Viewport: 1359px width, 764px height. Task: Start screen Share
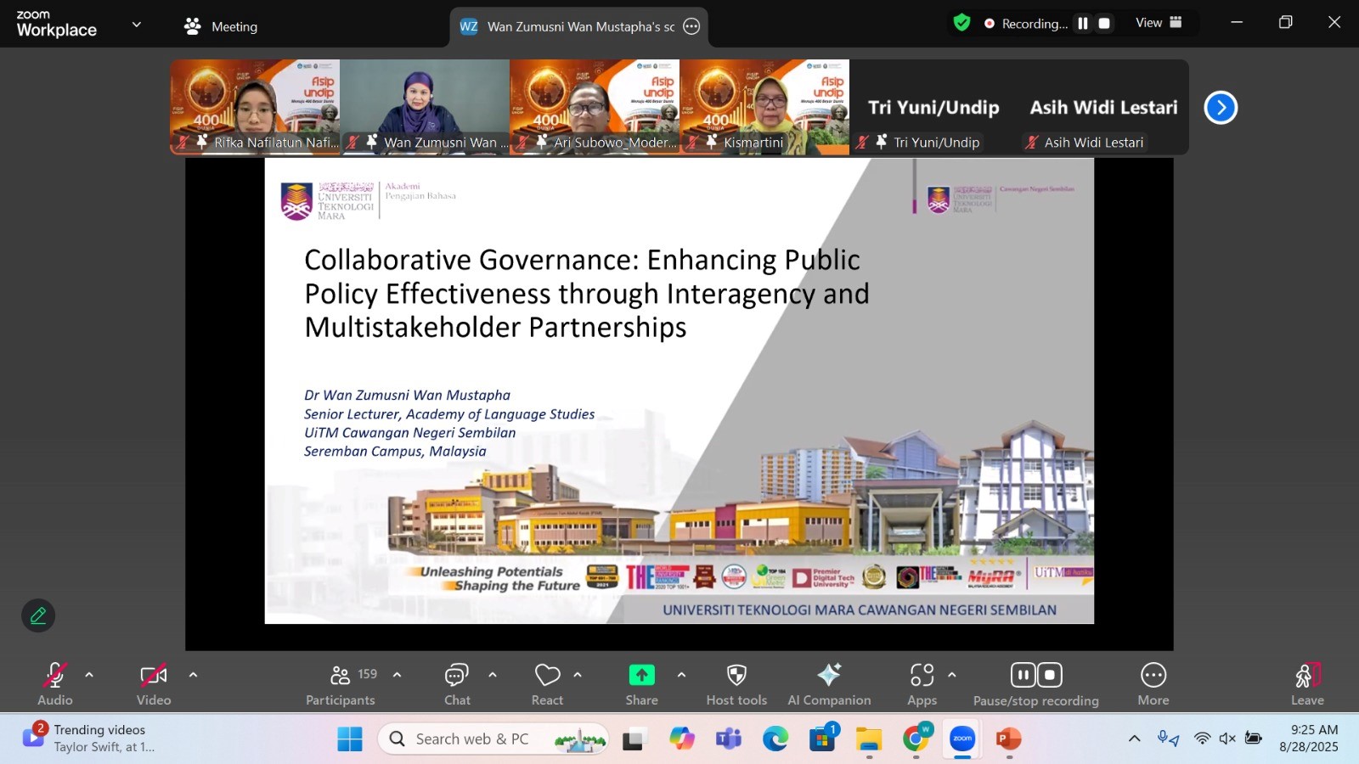pyautogui.click(x=641, y=677)
